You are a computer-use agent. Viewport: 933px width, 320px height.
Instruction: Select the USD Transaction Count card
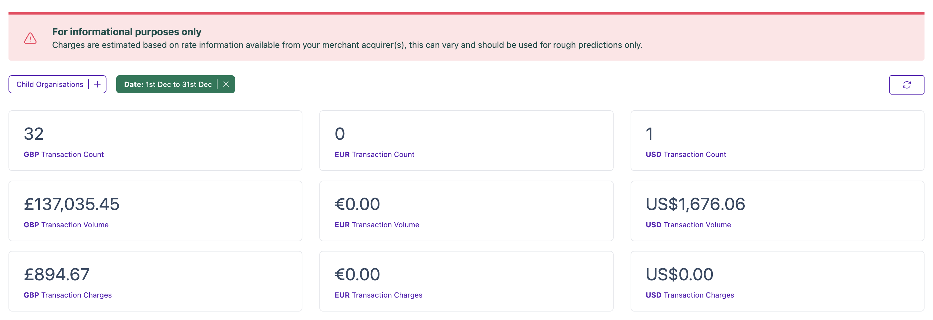click(777, 140)
